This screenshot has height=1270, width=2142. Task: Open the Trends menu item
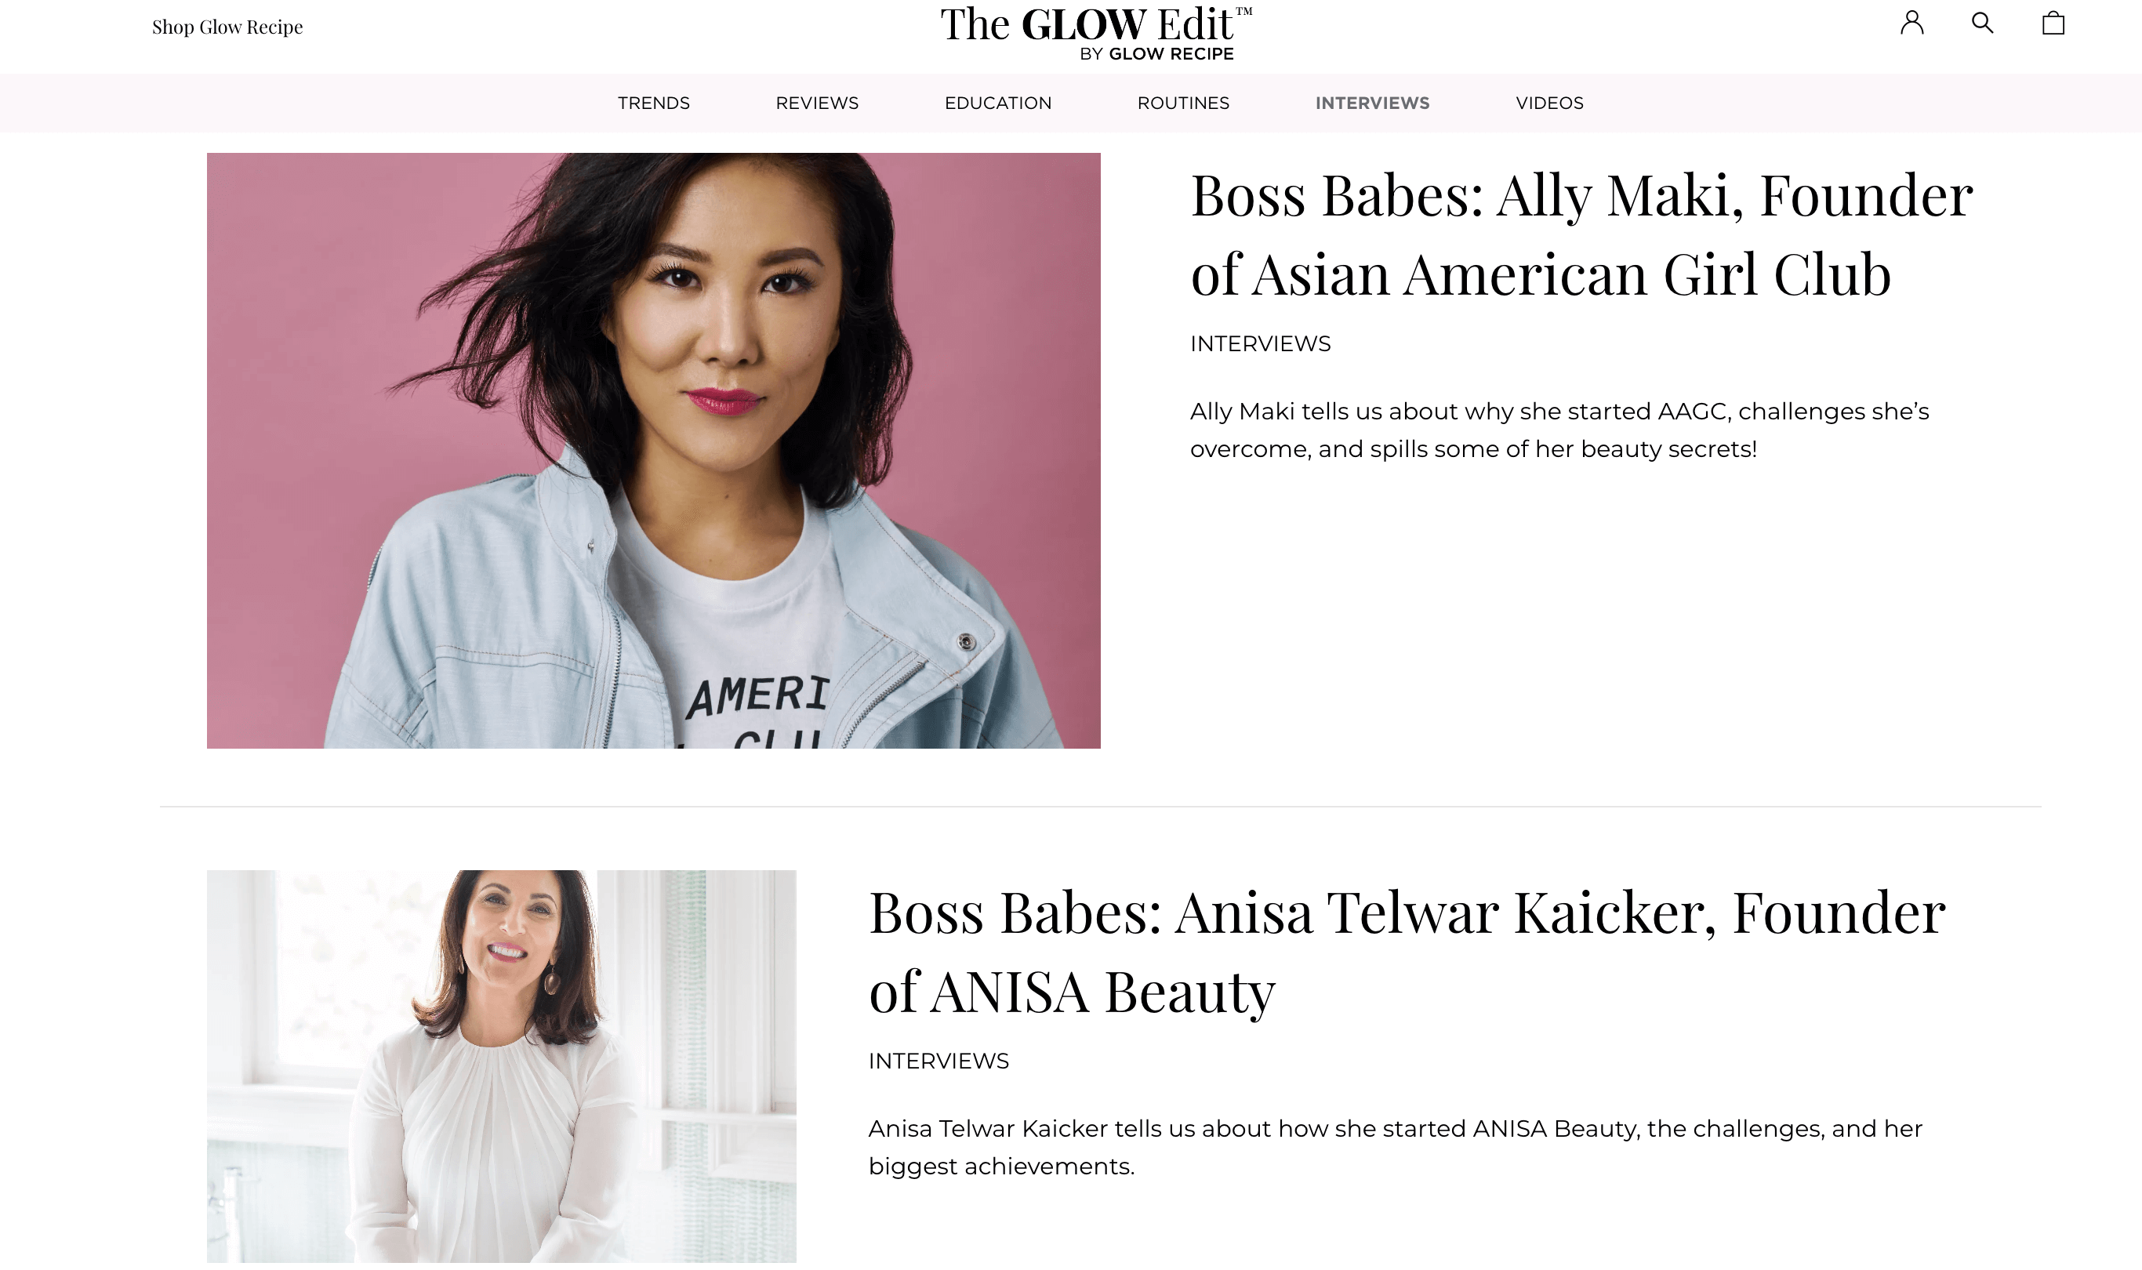tap(654, 103)
